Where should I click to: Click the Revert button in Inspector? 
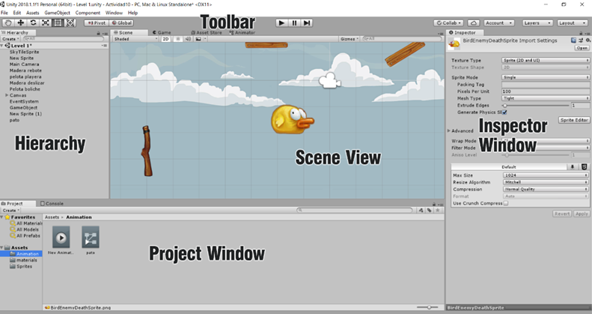click(x=562, y=214)
